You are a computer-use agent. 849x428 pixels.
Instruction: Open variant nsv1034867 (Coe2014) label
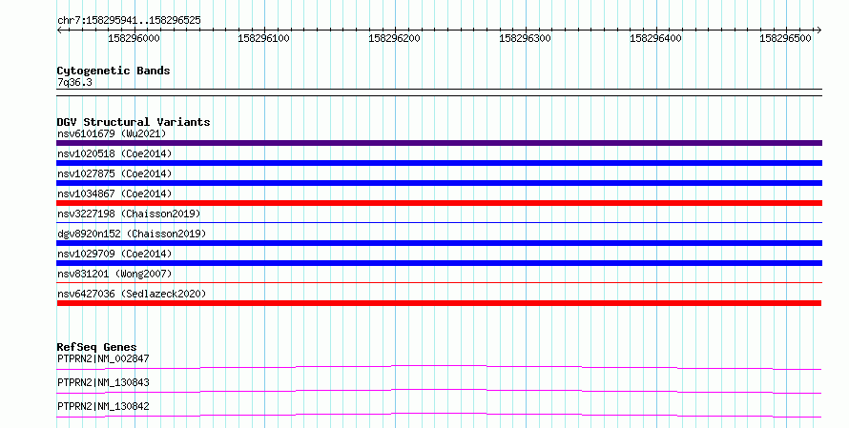point(114,194)
